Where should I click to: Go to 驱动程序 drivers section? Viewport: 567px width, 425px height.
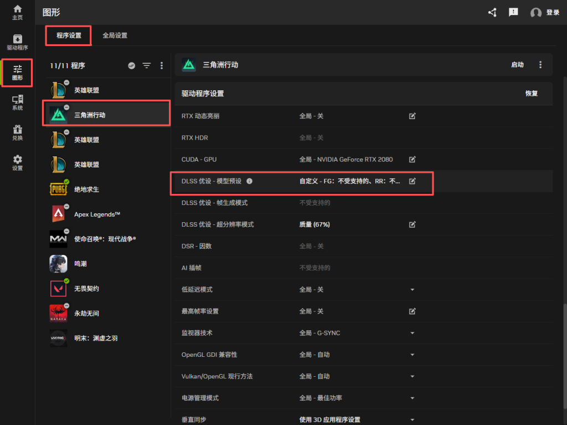[17, 42]
